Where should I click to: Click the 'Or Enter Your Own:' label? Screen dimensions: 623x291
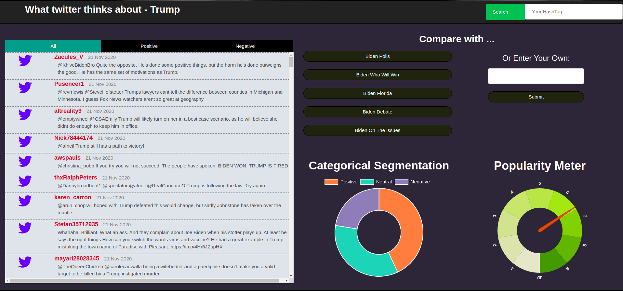click(x=536, y=58)
